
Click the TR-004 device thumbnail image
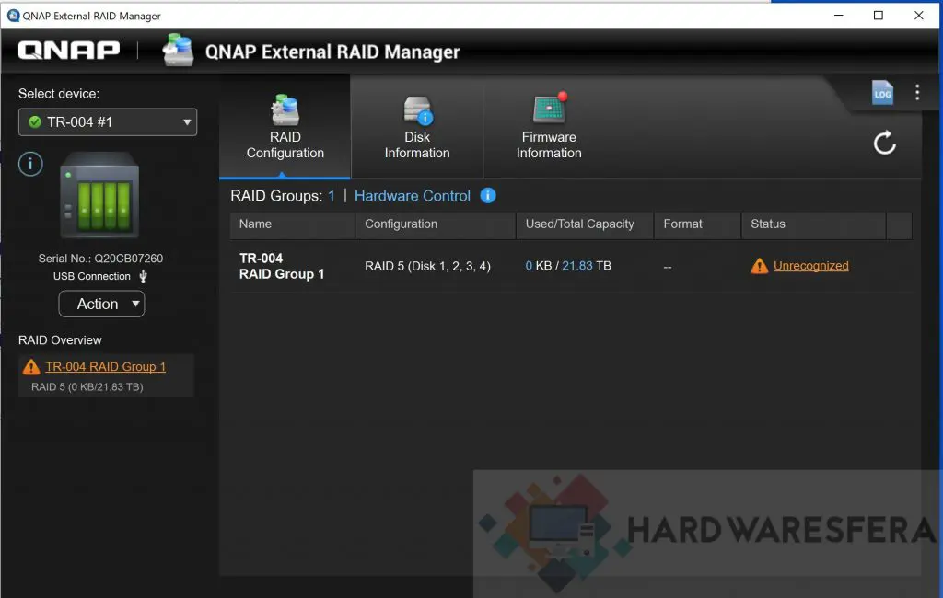pos(99,195)
